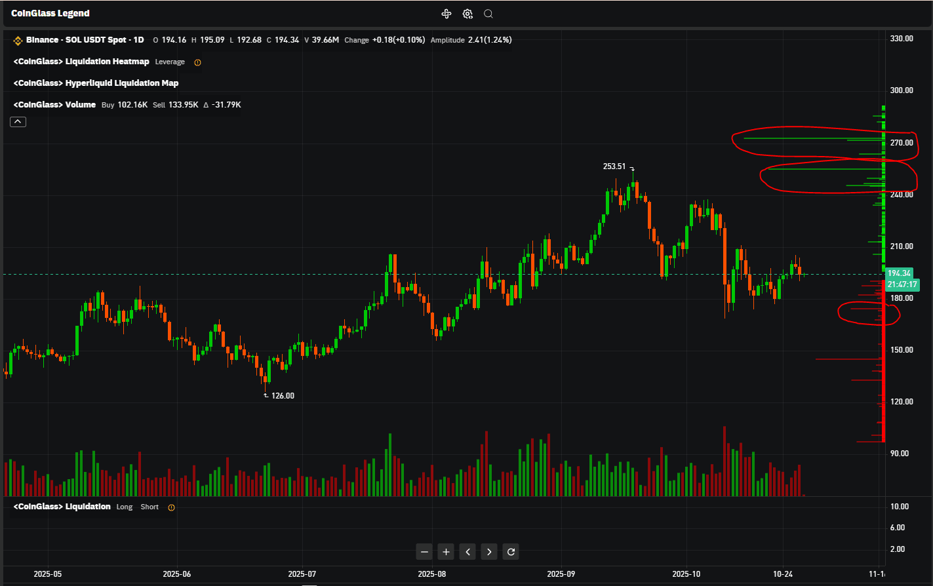Image resolution: width=933 pixels, height=586 pixels.
Task: Click the Sell 133.95K volume value
Action: coord(176,105)
